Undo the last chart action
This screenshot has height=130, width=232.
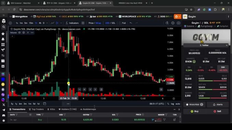[131, 23]
